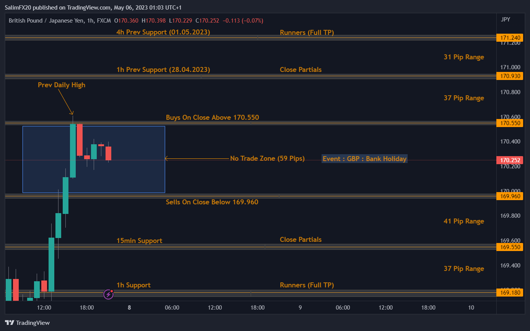The height and width of the screenshot is (331, 530).
Task: Select the 171.240 orange price label
Action: pos(509,38)
